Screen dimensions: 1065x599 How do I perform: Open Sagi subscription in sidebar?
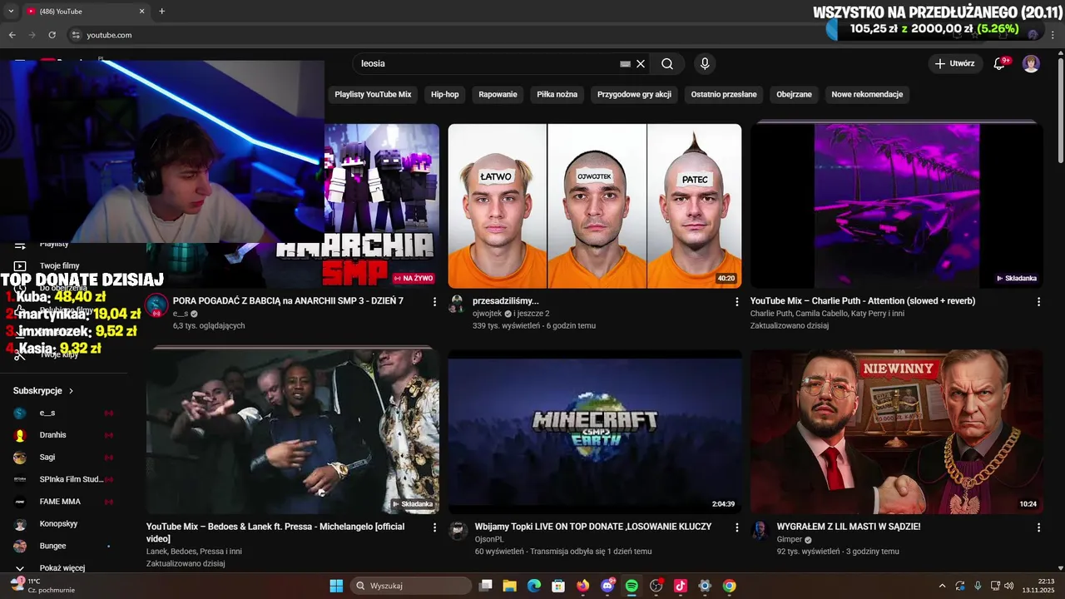click(x=62, y=458)
